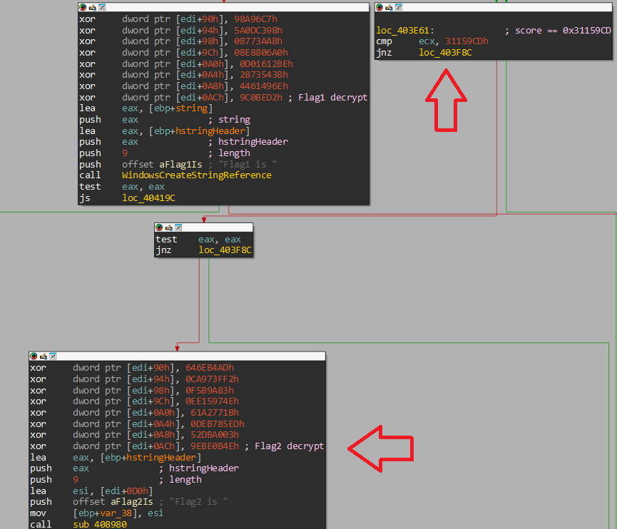Click the Flag2 decrypt node title bar
617x529 pixels.
click(x=177, y=356)
